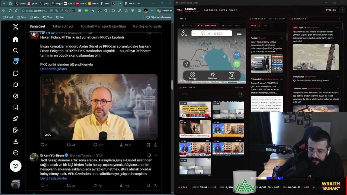Viewport: 347px width, 195px height.
Task: Open X Home from sidebar
Action: click(x=15, y=39)
